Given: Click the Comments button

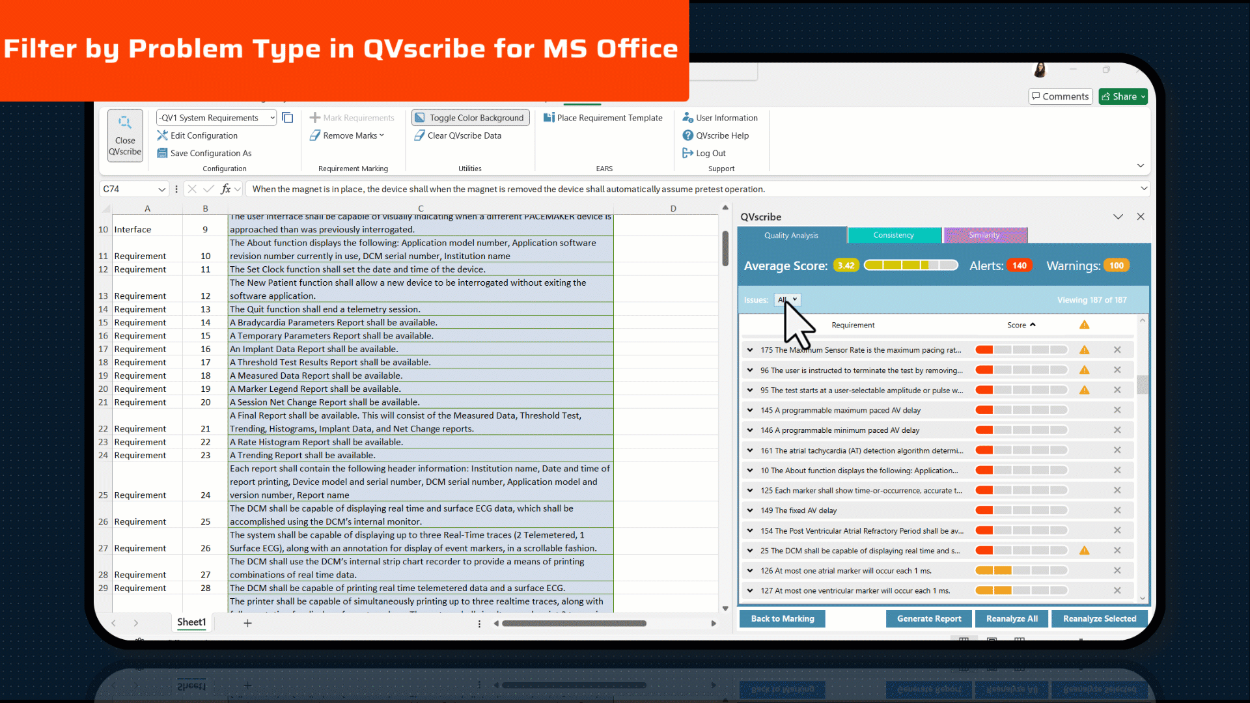Looking at the screenshot, I should coord(1061,96).
